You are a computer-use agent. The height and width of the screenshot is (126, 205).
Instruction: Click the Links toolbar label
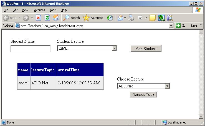tap(194, 26)
